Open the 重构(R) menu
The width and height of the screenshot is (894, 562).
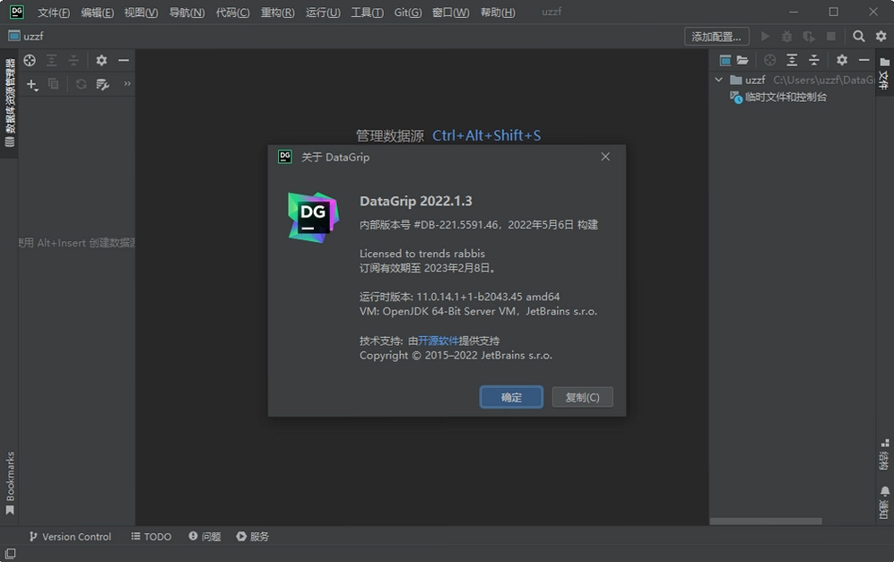[x=278, y=12]
